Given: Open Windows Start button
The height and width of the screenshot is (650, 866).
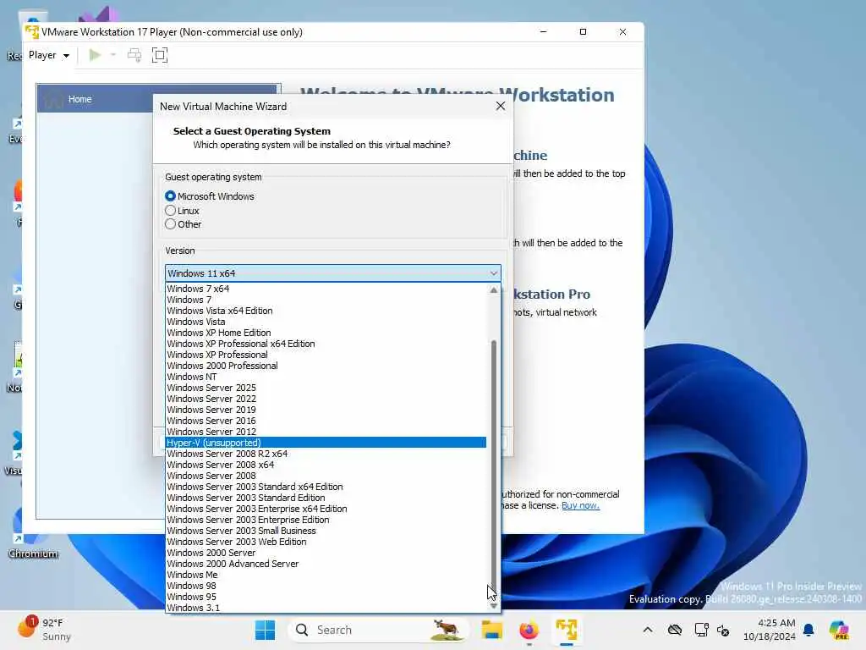Looking at the screenshot, I should coord(265,630).
